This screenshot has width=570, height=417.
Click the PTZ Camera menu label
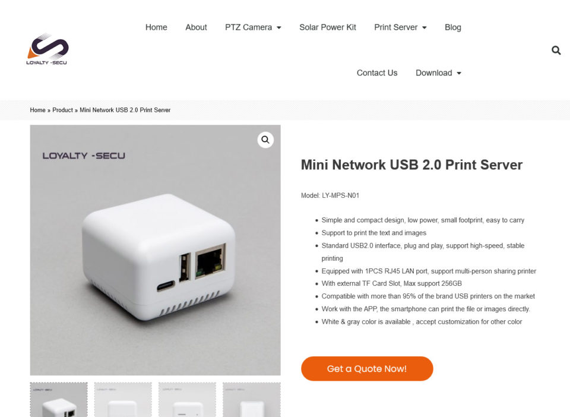248,27
